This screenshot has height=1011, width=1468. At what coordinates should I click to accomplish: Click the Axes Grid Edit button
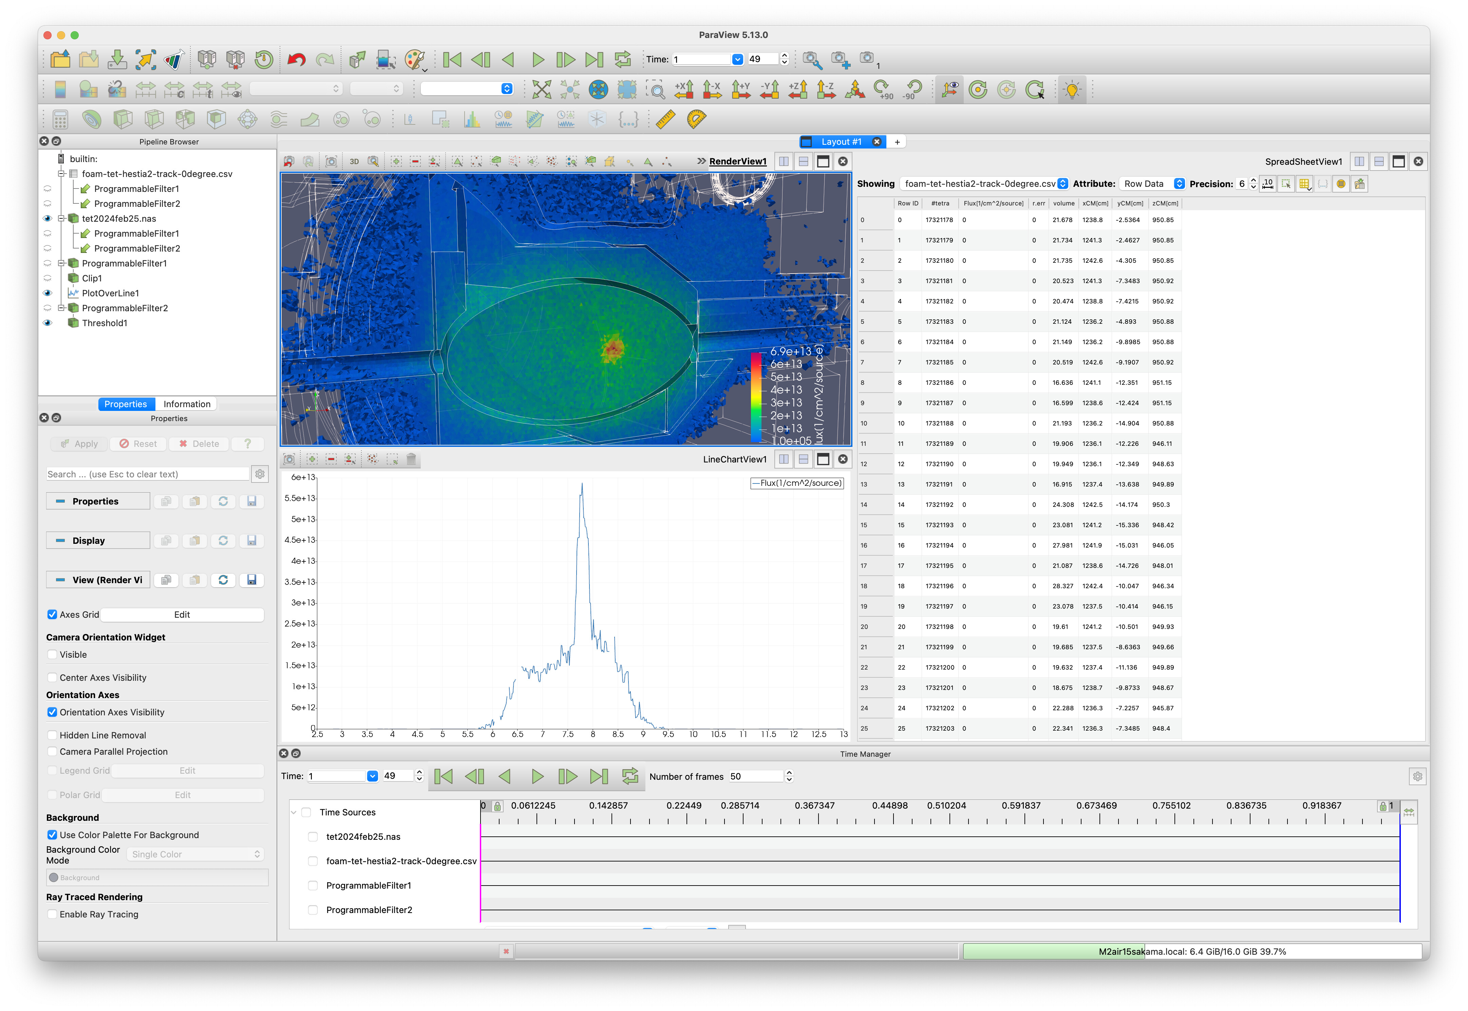pyautogui.click(x=182, y=614)
